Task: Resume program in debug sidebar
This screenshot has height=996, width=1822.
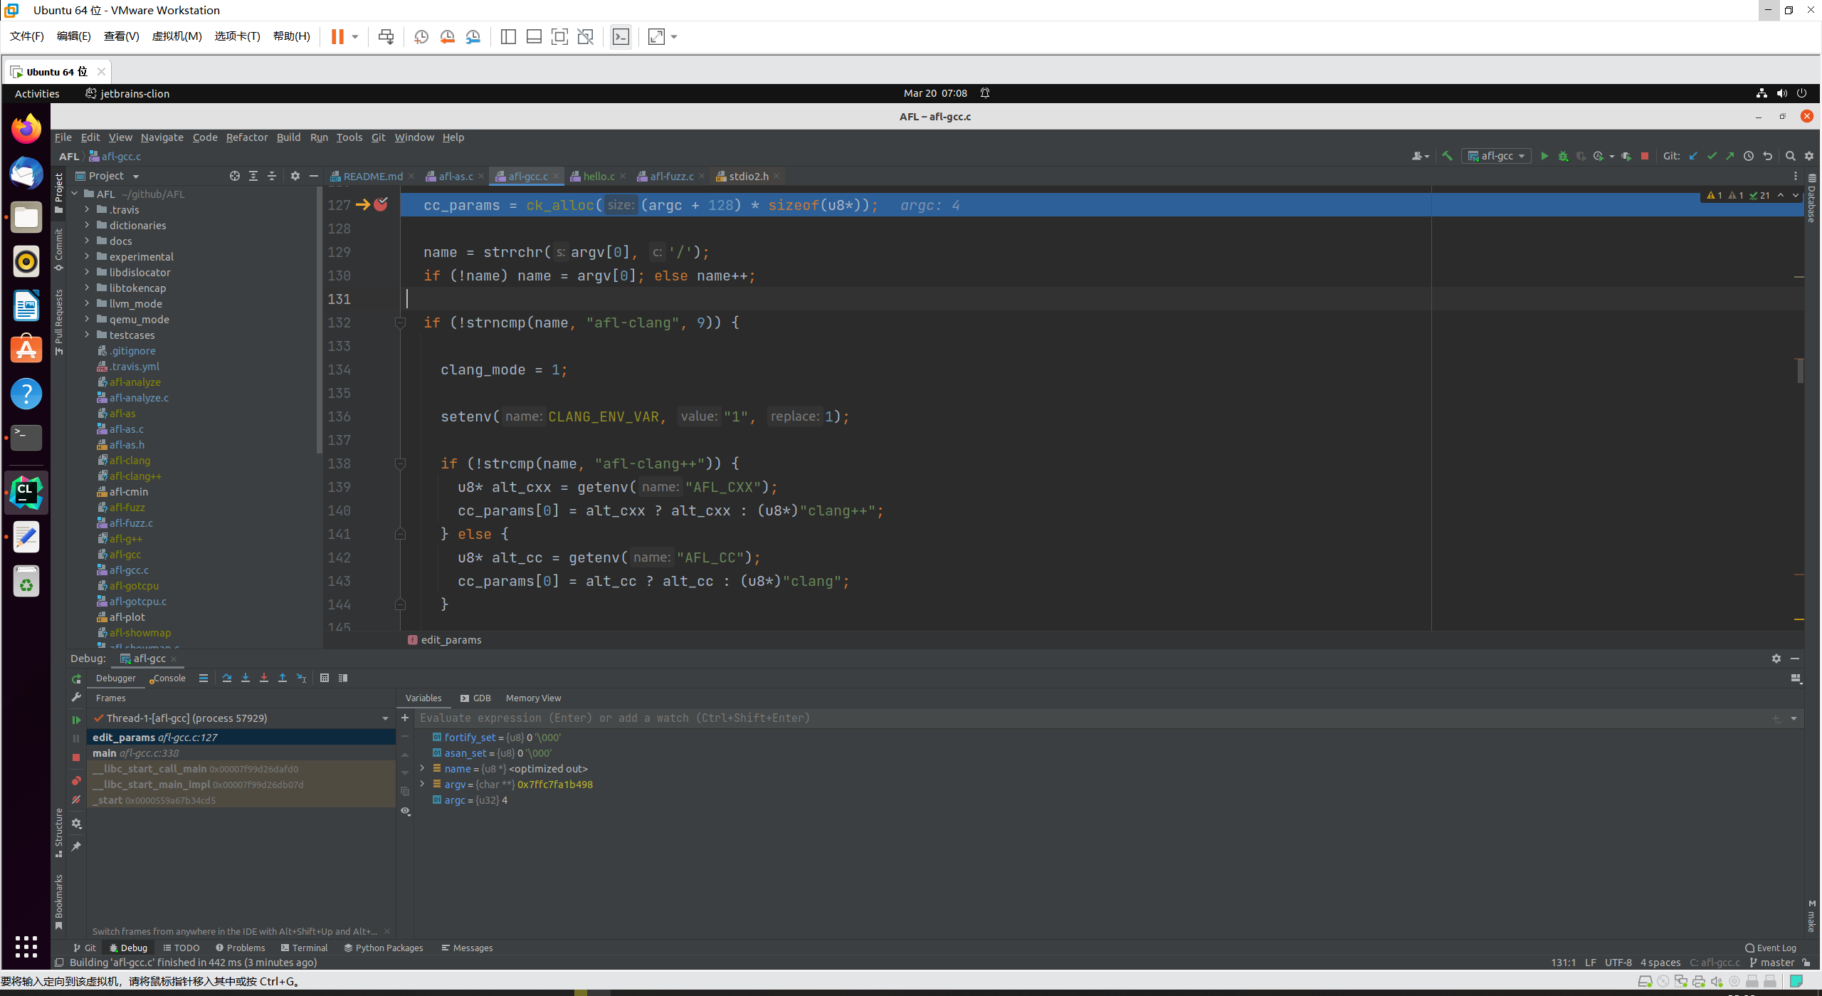Action: click(76, 720)
